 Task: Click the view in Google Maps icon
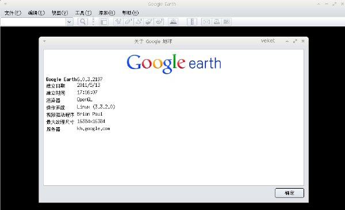[x=227, y=21]
